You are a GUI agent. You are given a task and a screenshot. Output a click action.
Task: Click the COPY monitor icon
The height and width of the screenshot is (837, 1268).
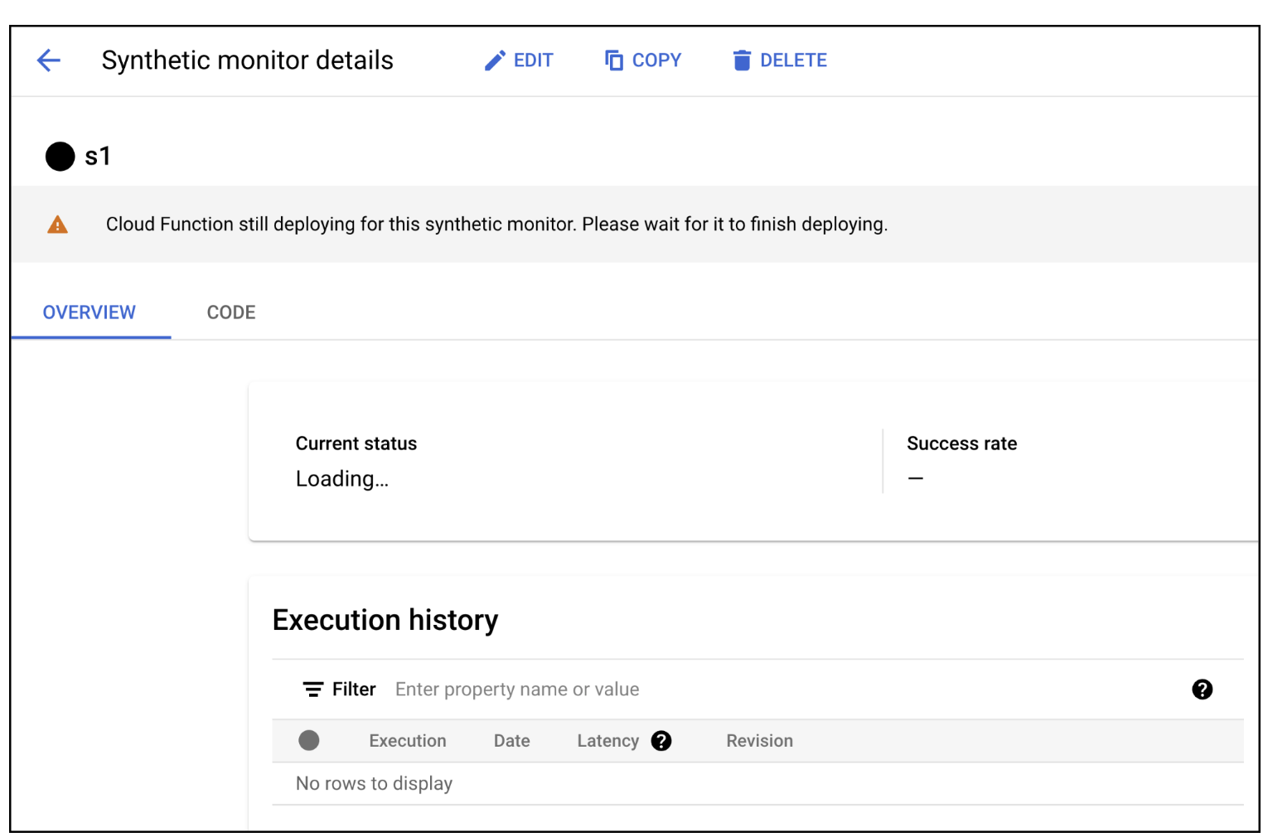(x=614, y=60)
